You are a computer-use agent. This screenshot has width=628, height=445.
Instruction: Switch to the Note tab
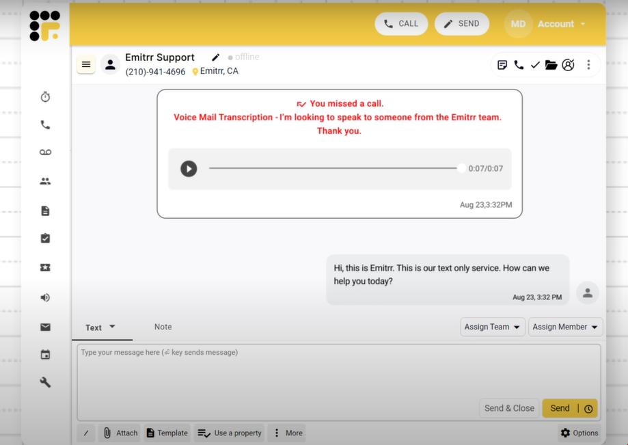pos(163,327)
